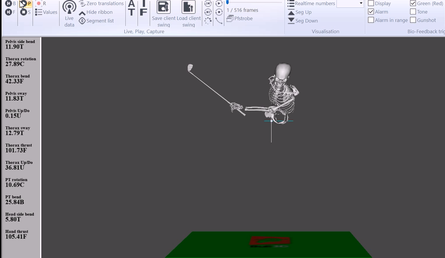Viewport: 445px width, 258px height.
Task: Open the Values list
Action: (x=46, y=12)
